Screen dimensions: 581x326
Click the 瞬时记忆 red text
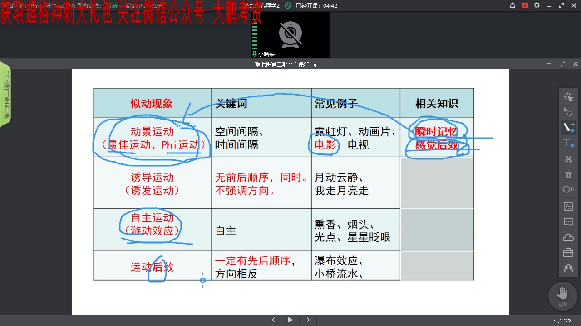click(437, 132)
